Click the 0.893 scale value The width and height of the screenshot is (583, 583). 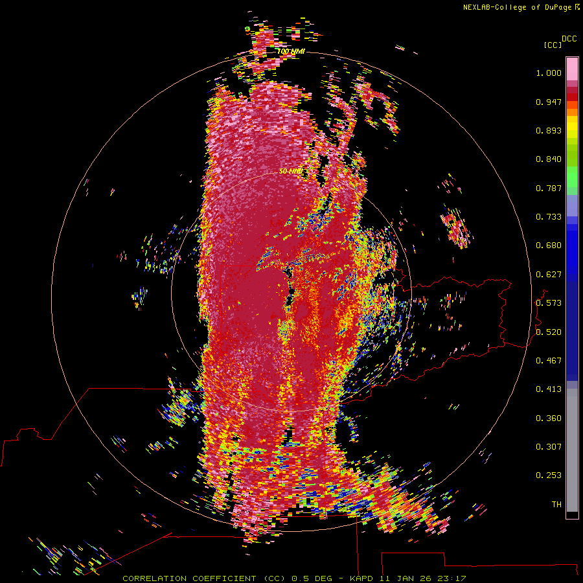pyautogui.click(x=549, y=130)
